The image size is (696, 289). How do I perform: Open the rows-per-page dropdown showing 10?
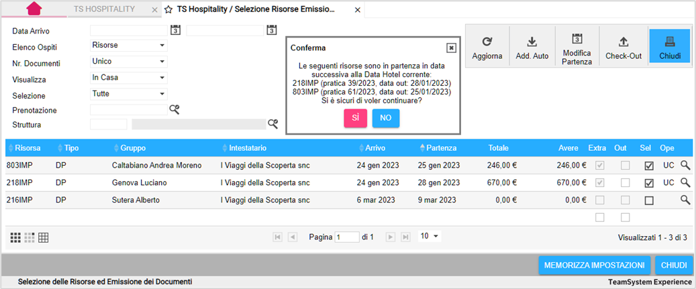point(430,236)
